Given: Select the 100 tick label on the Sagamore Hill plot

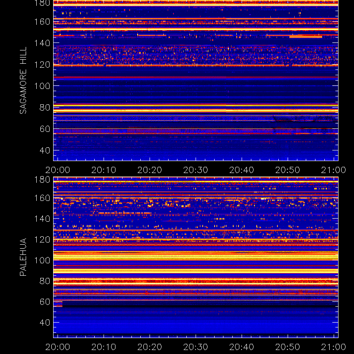Looking at the screenshot, I should tap(42, 86).
